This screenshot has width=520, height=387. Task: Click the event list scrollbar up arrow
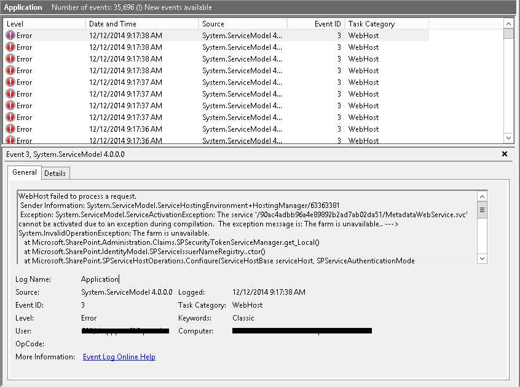point(508,23)
